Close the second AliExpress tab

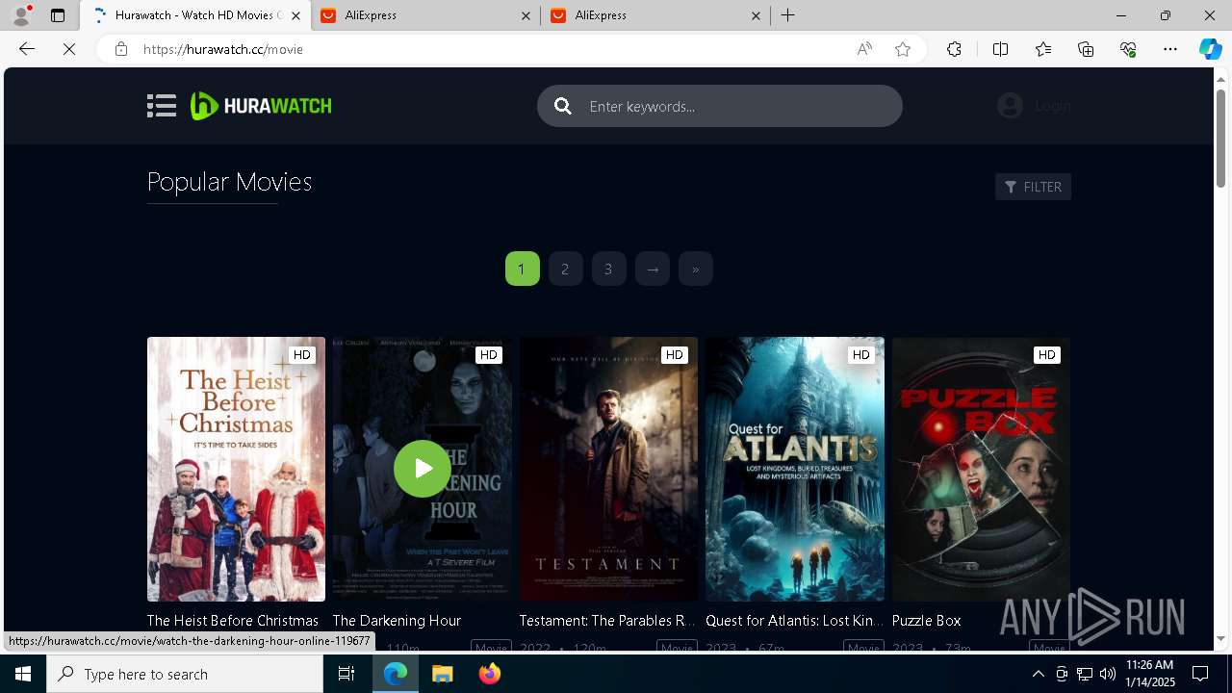coord(756,15)
